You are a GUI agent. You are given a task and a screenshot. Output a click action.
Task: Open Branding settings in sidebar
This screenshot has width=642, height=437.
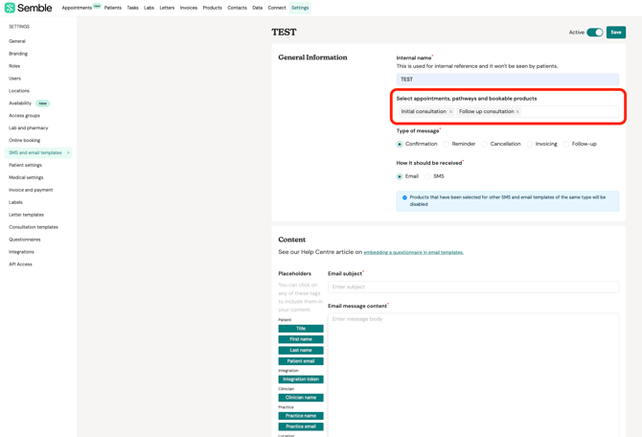[x=18, y=54]
